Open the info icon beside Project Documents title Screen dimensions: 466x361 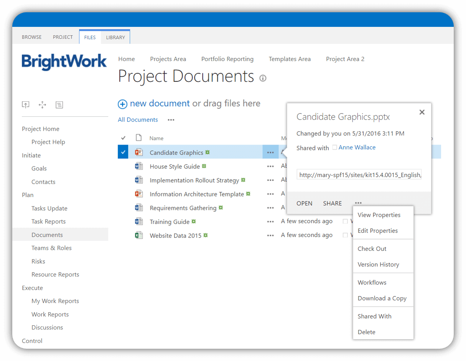pos(263,78)
